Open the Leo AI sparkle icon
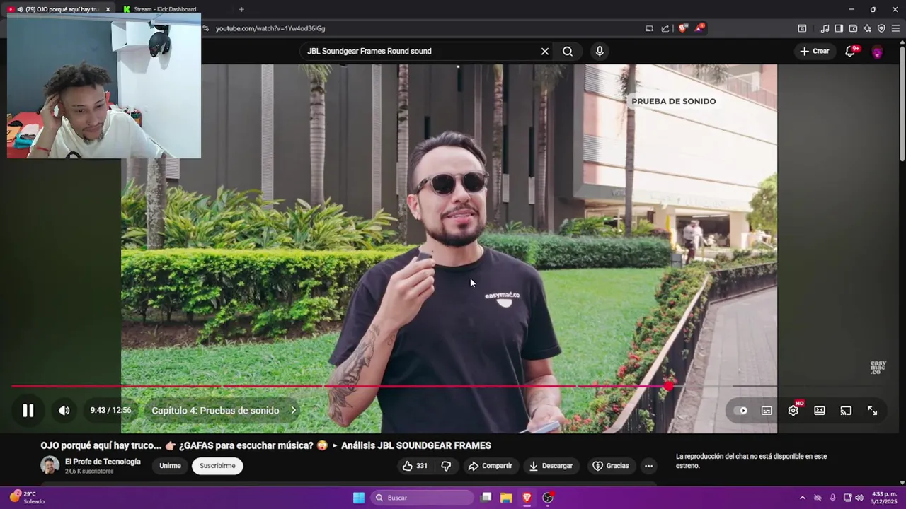 867,28
